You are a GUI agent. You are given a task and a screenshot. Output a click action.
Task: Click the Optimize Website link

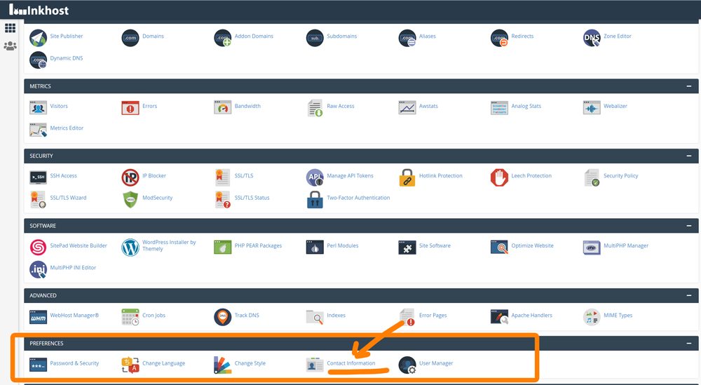(x=532, y=245)
